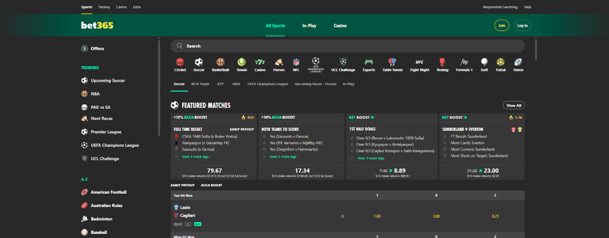Switch to the In-Play header tab

pos(309,26)
